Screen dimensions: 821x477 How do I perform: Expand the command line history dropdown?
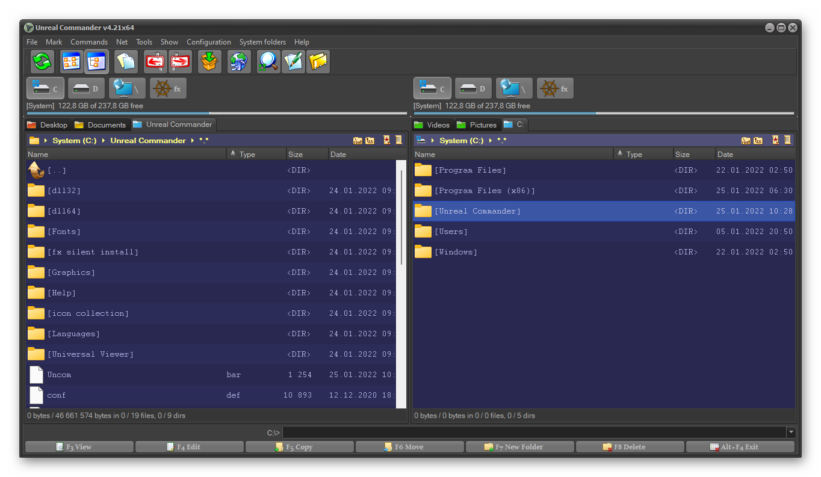point(791,432)
